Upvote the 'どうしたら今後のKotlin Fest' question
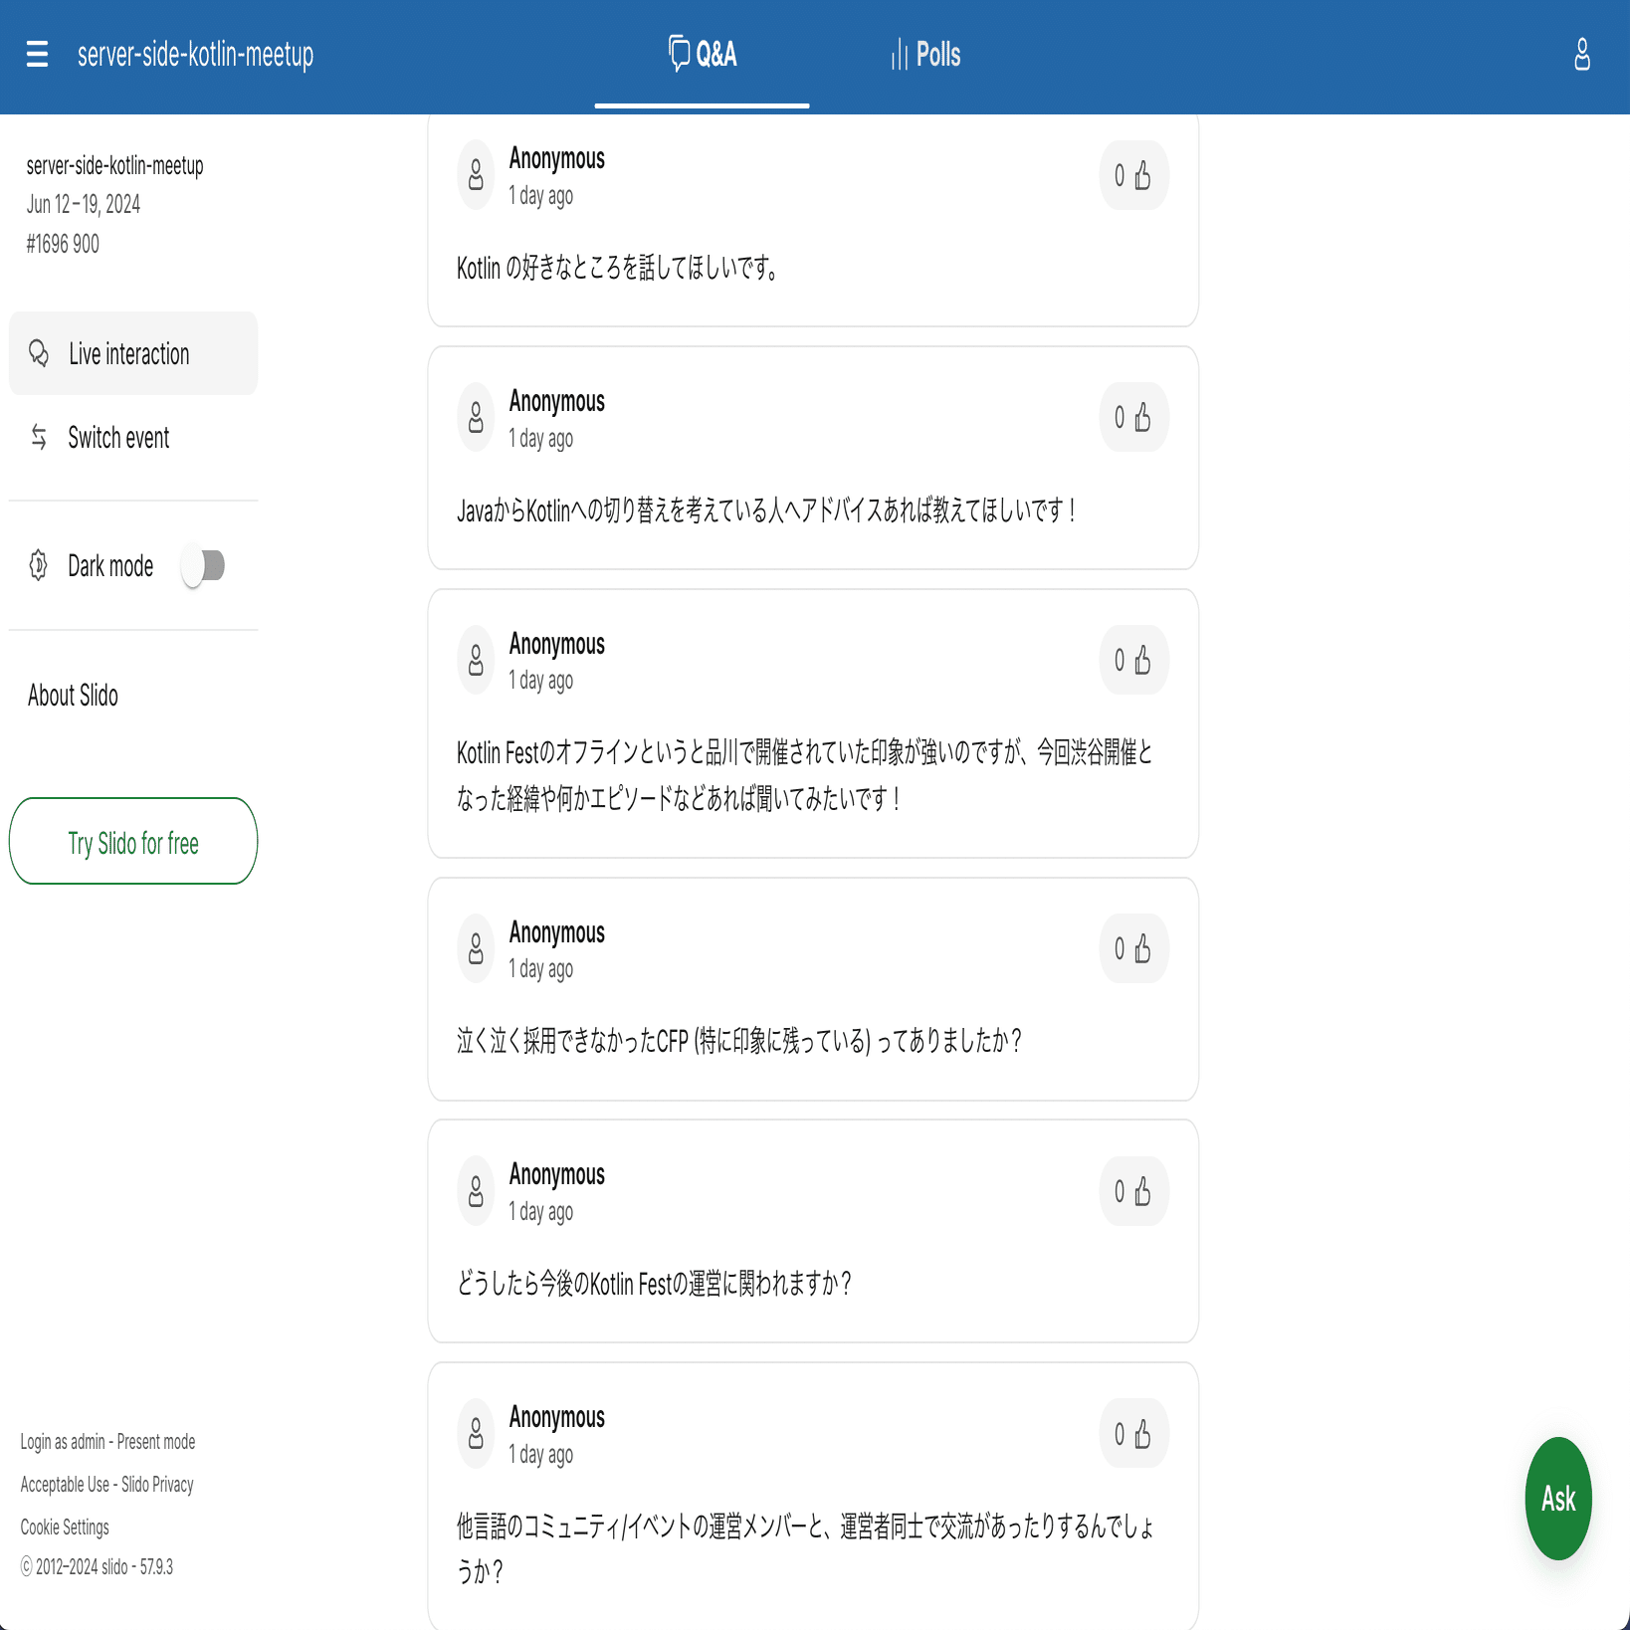 pyautogui.click(x=1133, y=1191)
